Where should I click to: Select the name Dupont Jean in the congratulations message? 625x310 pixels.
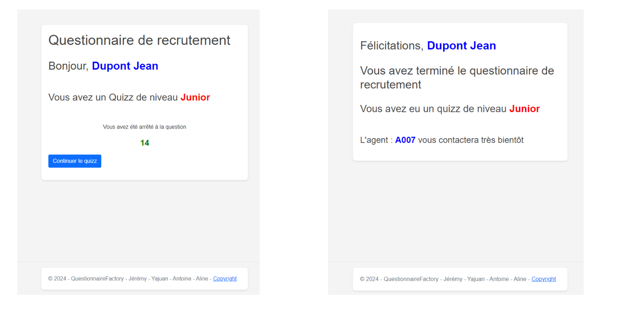pos(461,45)
